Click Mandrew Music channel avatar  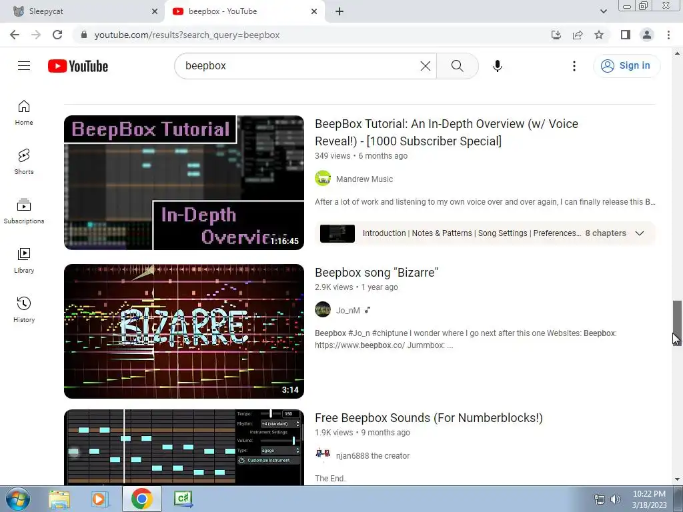point(323,179)
